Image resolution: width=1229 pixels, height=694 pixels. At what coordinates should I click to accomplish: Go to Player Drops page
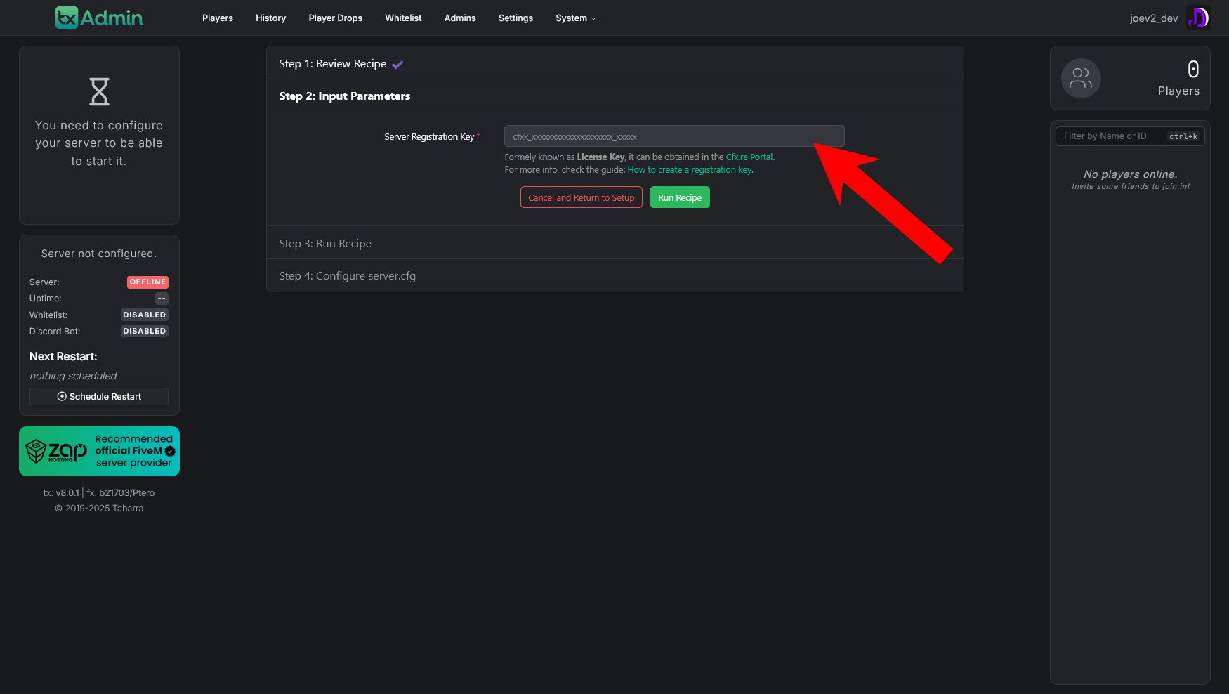[x=336, y=18]
